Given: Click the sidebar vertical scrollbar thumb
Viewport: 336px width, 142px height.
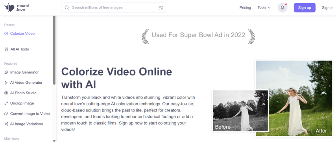Looking at the screenshot, I should (x=54, y=50).
